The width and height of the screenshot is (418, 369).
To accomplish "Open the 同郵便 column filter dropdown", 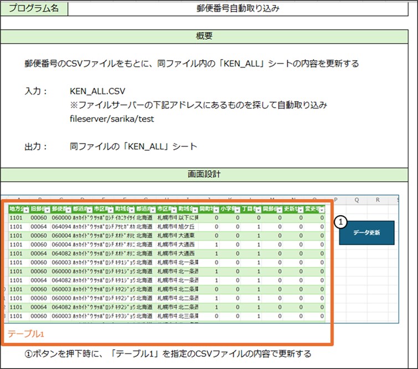I will pyautogui.click(x=280, y=210).
